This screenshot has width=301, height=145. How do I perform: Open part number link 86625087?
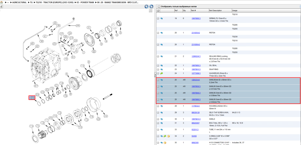[195, 123]
